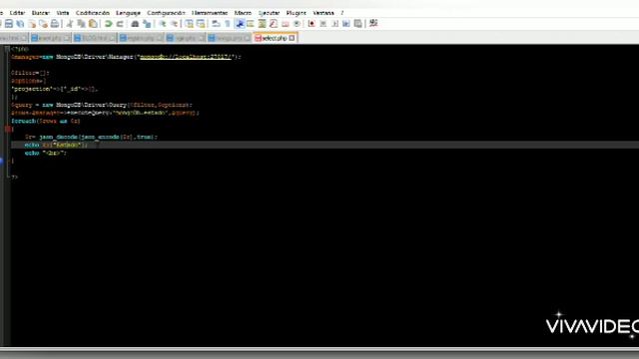Click the closing ?> tag line
Viewport: 639px width, 359px height.
[14, 178]
